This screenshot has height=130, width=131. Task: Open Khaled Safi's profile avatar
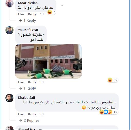click(x=9, y=98)
